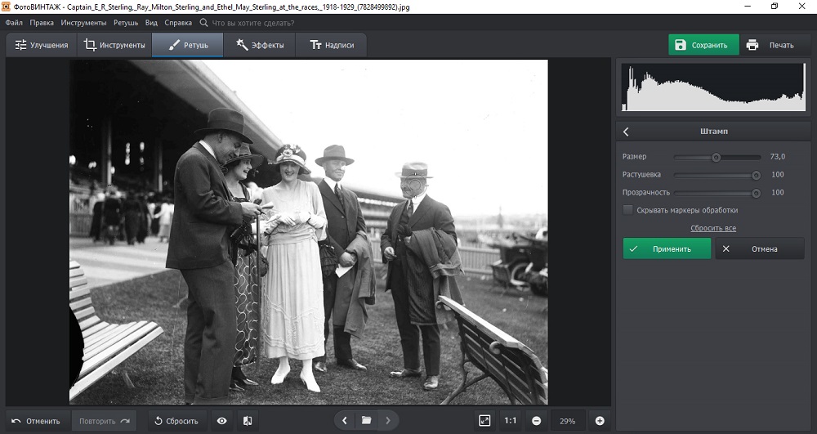Click the green Применить button
This screenshot has width=817, height=434.
(x=667, y=248)
